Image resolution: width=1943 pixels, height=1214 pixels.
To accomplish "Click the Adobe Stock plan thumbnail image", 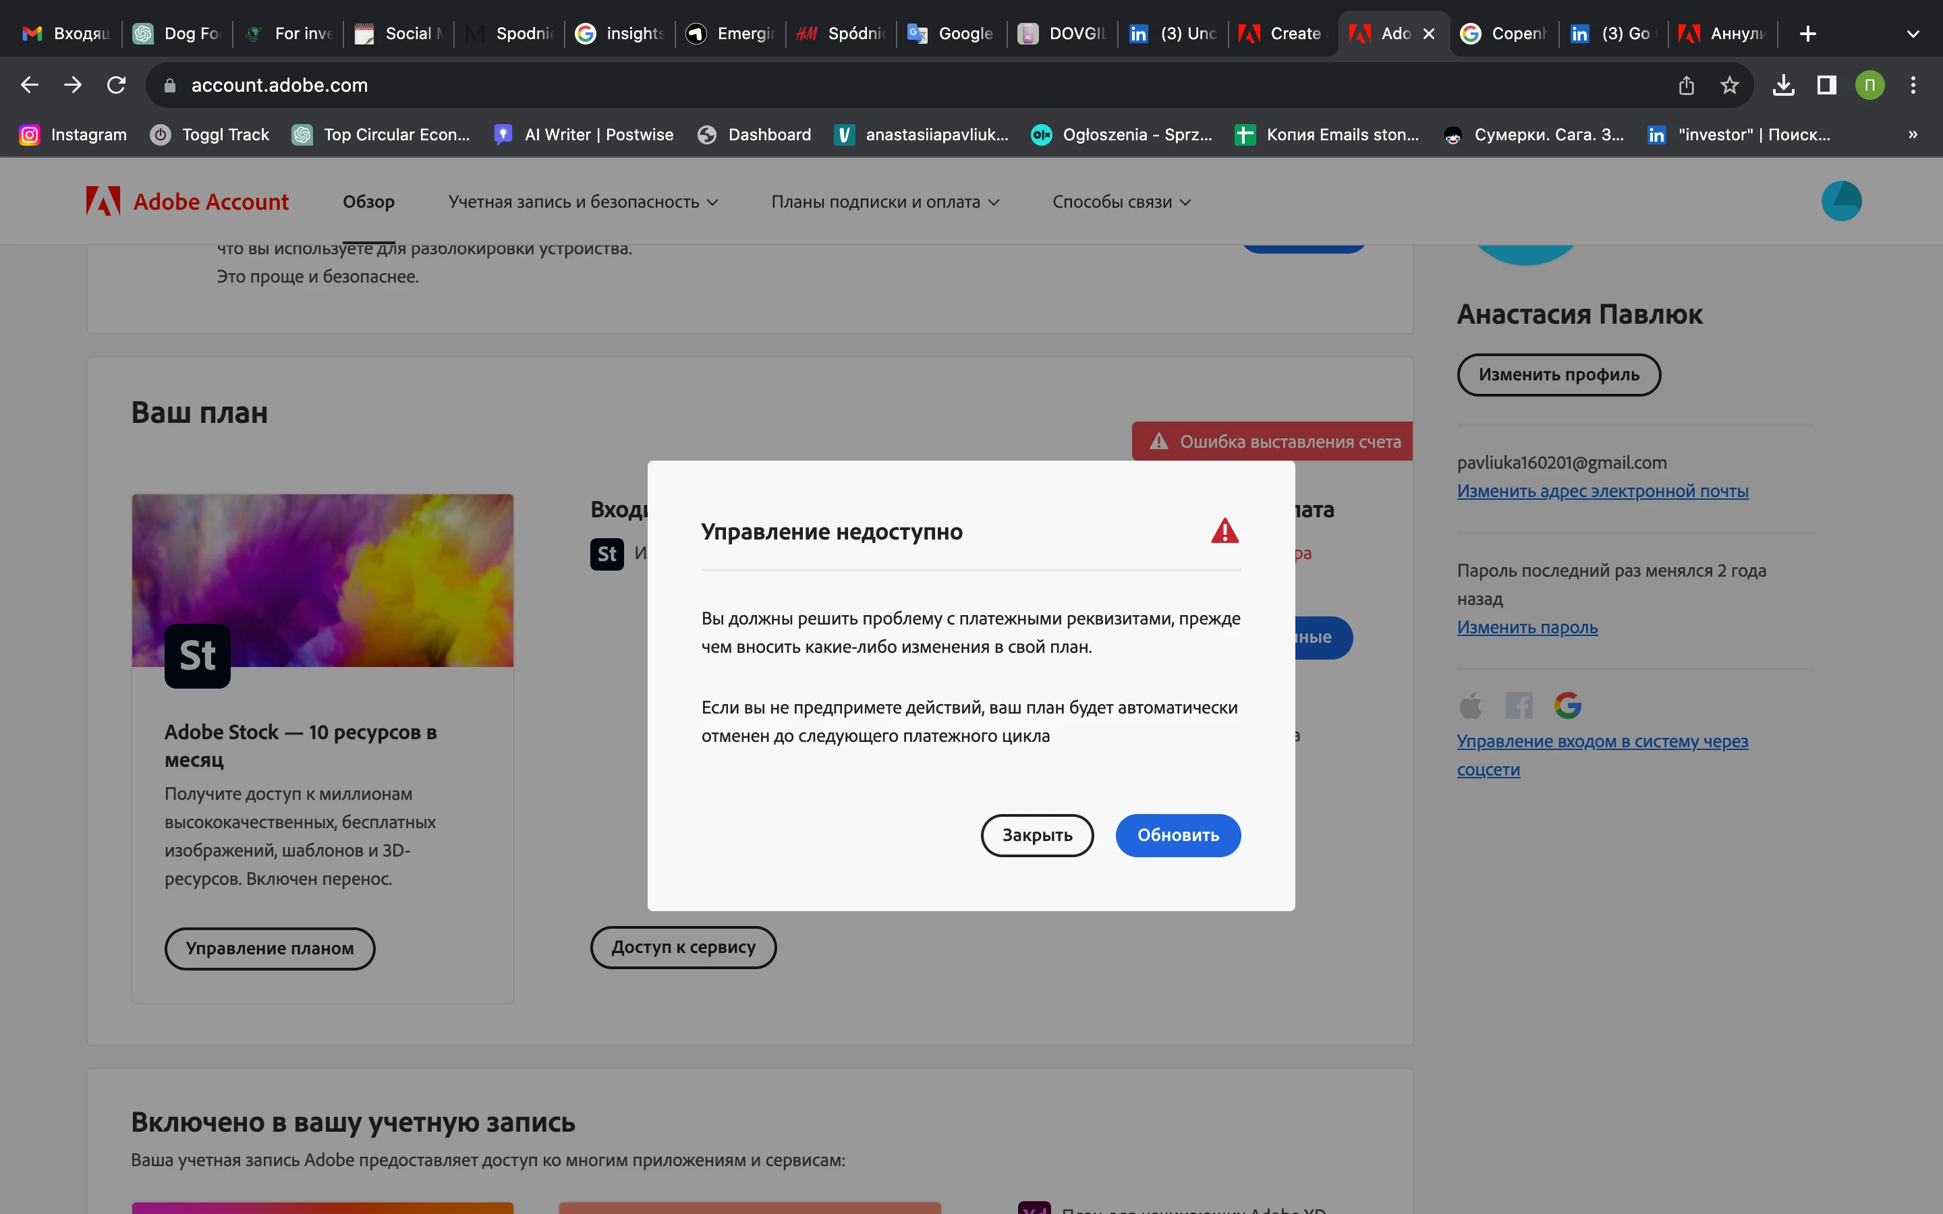I will pyautogui.click(x=322, y=580).
